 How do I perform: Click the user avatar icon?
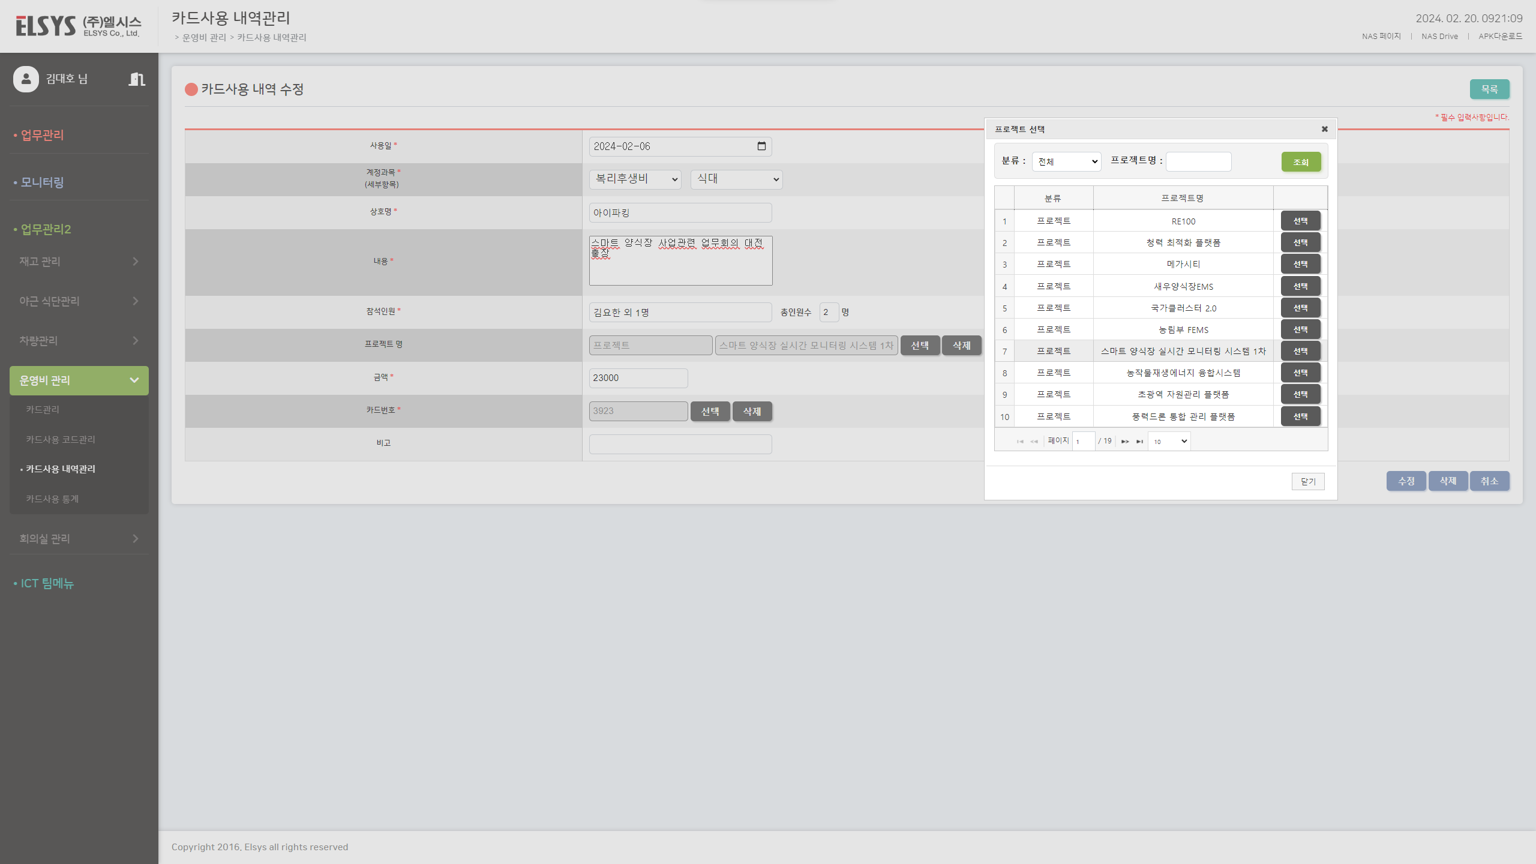coord(26,79)
